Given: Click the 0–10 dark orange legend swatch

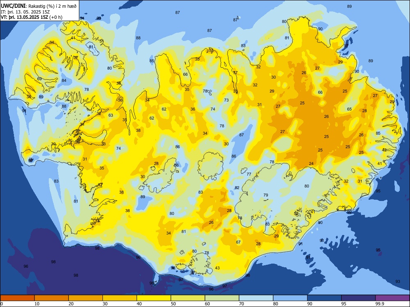Looking at the screenshot, I should click(17, 298).
